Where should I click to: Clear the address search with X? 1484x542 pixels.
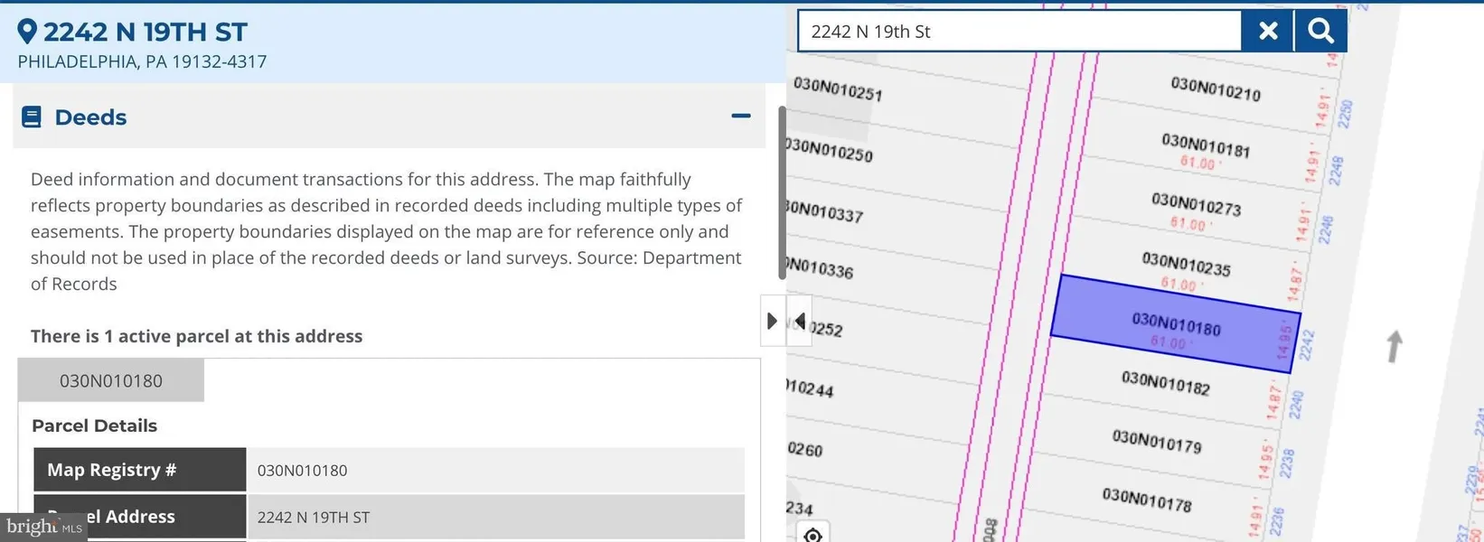tap(1268, 32)
